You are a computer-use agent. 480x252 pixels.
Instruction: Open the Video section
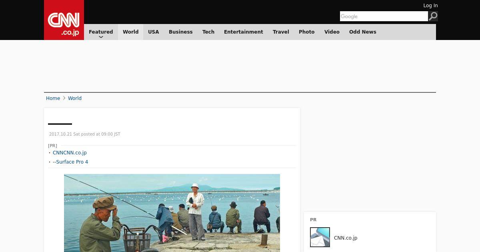pos(332,32)
